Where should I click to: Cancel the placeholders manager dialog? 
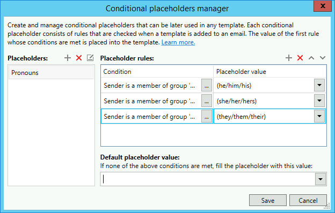pyautogui.click(x=308, y=200)
